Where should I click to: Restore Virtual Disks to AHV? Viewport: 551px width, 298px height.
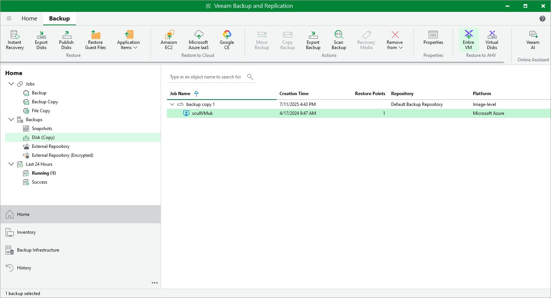click(492, 40)
